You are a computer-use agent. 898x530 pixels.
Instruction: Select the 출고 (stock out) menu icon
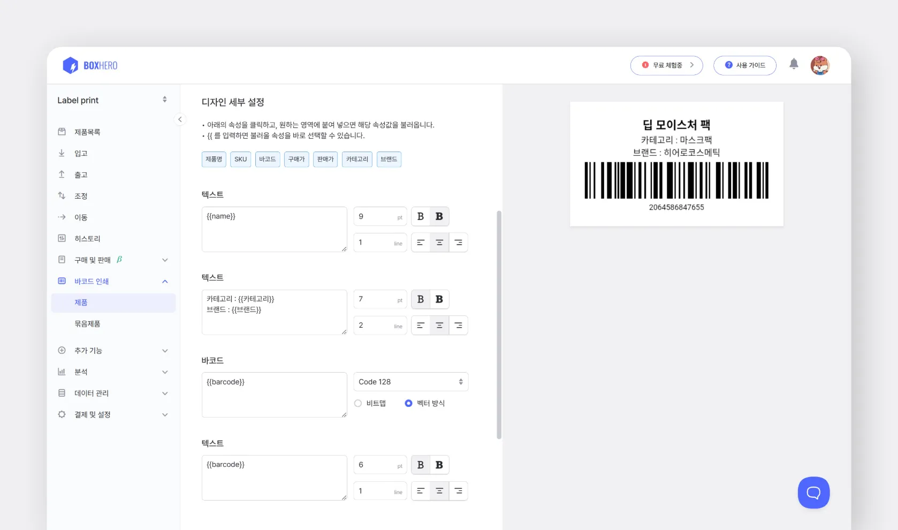tap(62, 174)
